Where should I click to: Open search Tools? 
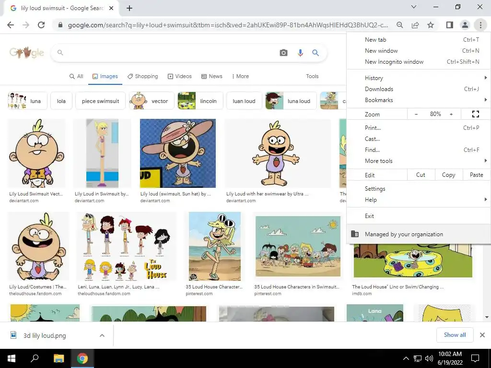pos(312,76)
